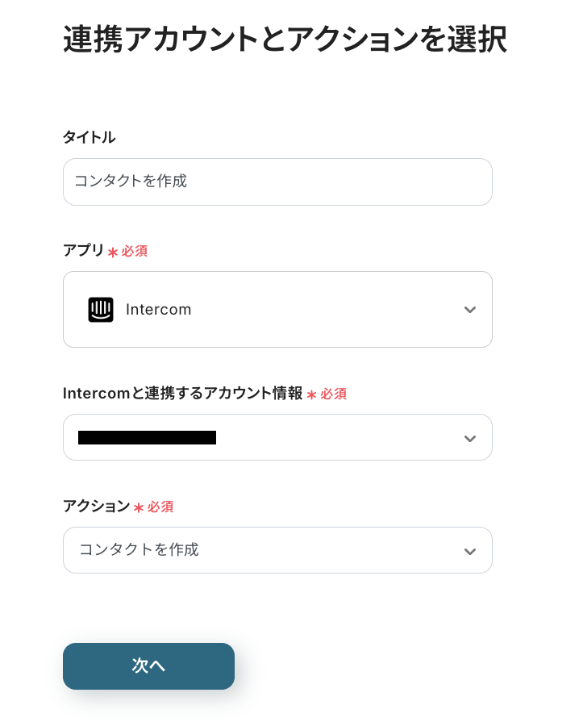
Task: Click the Intercom logo icon
Action: [101, 310]
